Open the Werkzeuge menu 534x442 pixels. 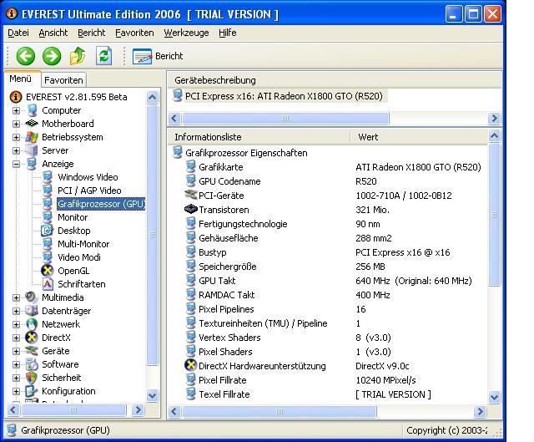[x=186, y=33]
